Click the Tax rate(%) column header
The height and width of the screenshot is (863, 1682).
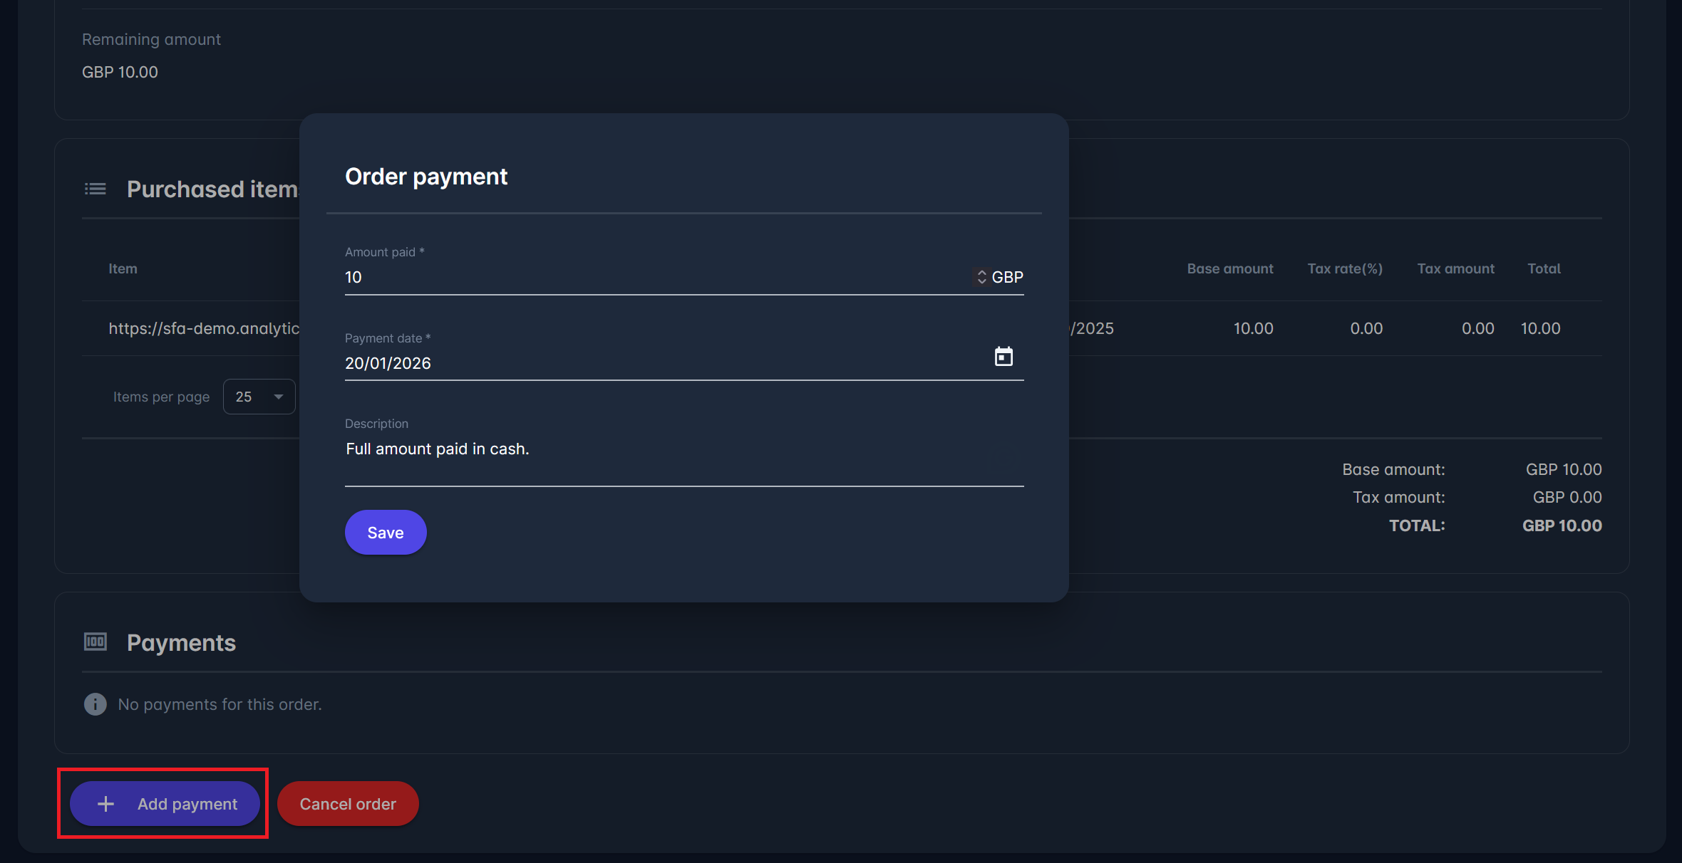(x=1344, y=268)
